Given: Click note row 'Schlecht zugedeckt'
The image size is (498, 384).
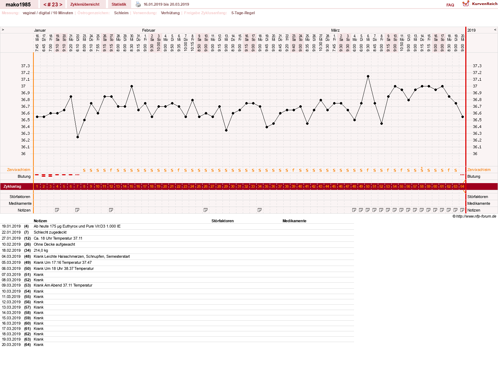Looking at the screenshot, I should (50, 232).
